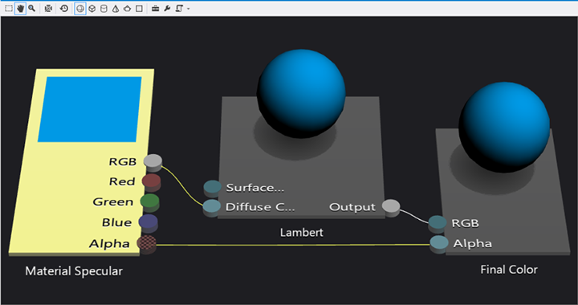Activate the Pan hand tool

20,8
